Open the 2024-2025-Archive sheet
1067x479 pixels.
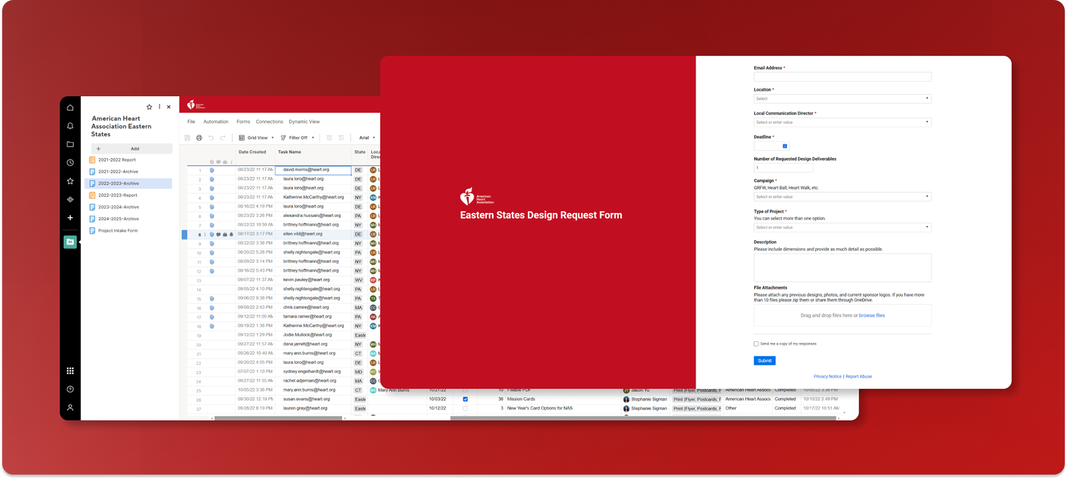point(118,219)
